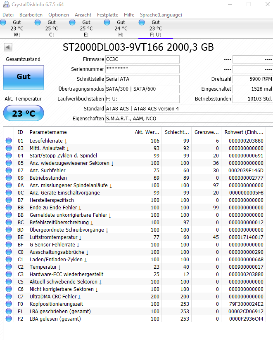The height and width of the screenshot is (340, 273).
Task: Select the E: drive status orb
Action: [72, 22]
